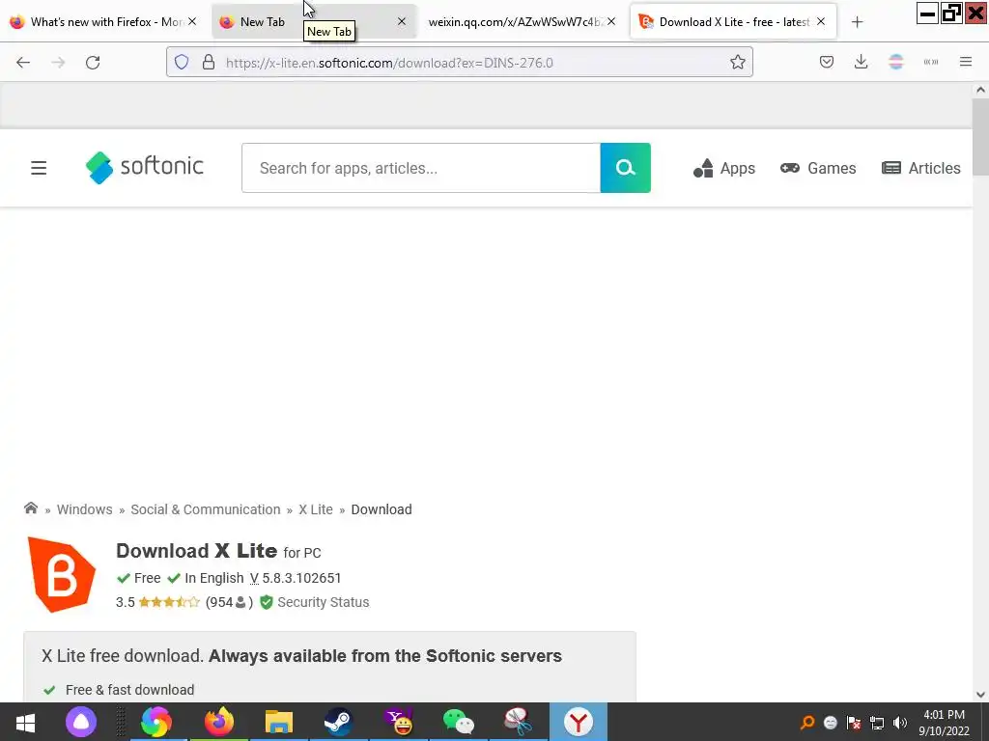Click the forward navigation arrow

click(x=58, y=63)
